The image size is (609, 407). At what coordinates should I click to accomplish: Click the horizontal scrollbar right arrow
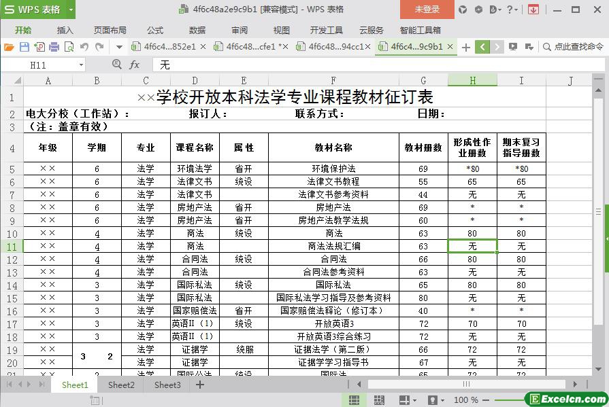pos(575,385)
